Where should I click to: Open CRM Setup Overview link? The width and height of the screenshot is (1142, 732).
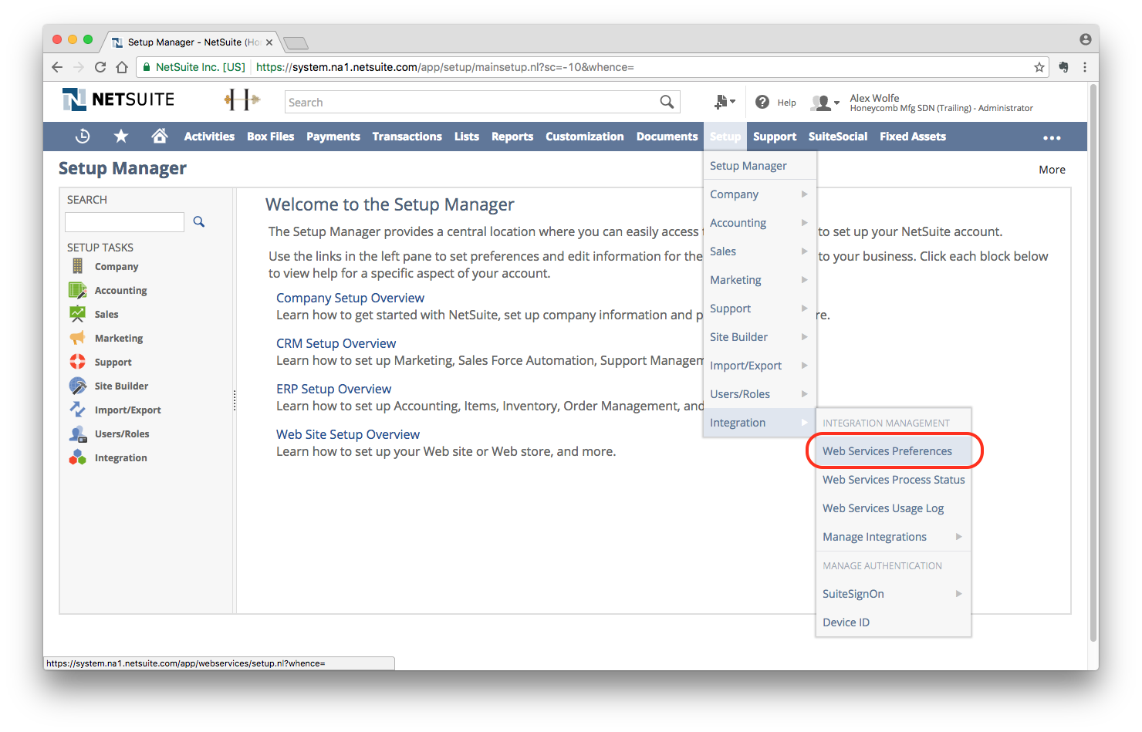coord(336,343)
